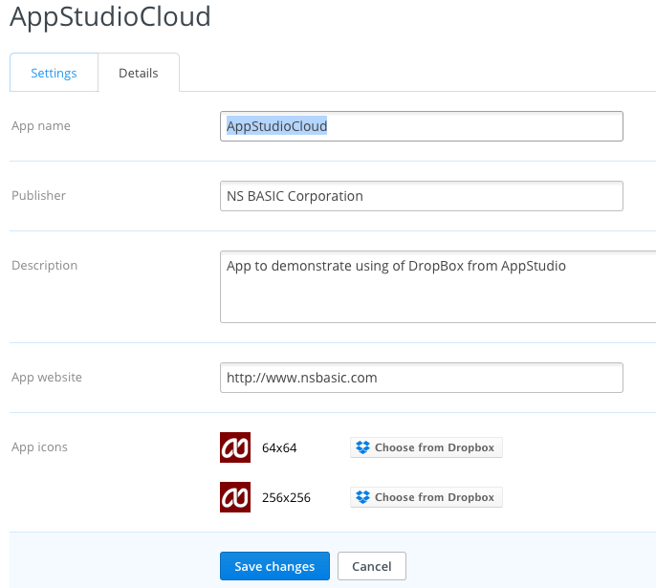Choose from Dropbox for 256x256 icon
Viewport: 656px width, 588px height.
[x=426, y=497]
